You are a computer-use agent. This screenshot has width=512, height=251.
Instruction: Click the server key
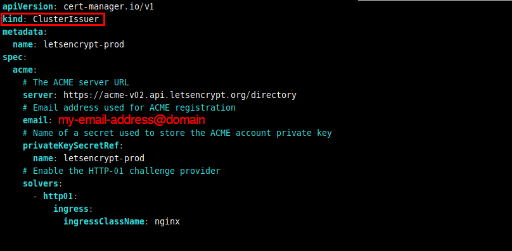(x=37, y=95)
